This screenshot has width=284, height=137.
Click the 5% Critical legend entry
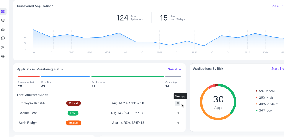265,91
